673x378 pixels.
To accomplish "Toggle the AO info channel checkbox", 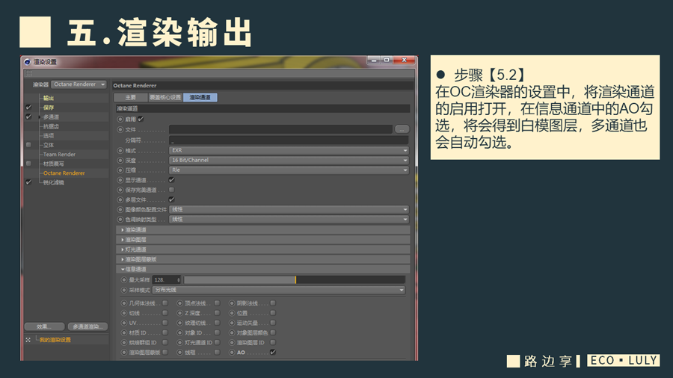I will [272, 353].
